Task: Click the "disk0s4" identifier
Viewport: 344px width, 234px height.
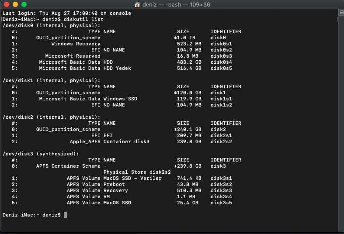Action: (x=221, y=62)
